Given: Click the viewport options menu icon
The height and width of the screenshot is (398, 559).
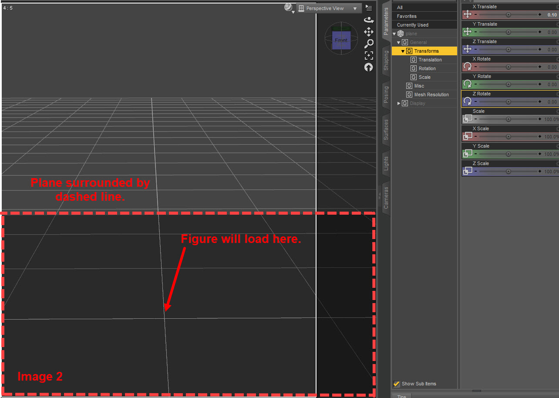Looking at the screenshot, I should point(369,8).
